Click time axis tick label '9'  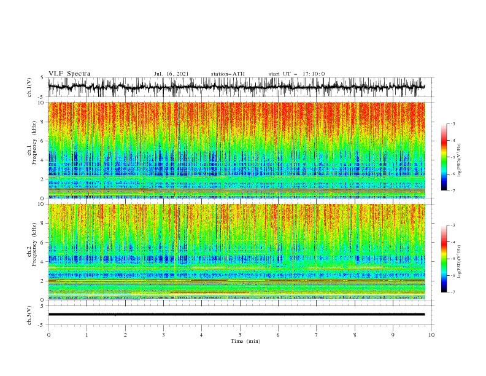coord(393,335)
